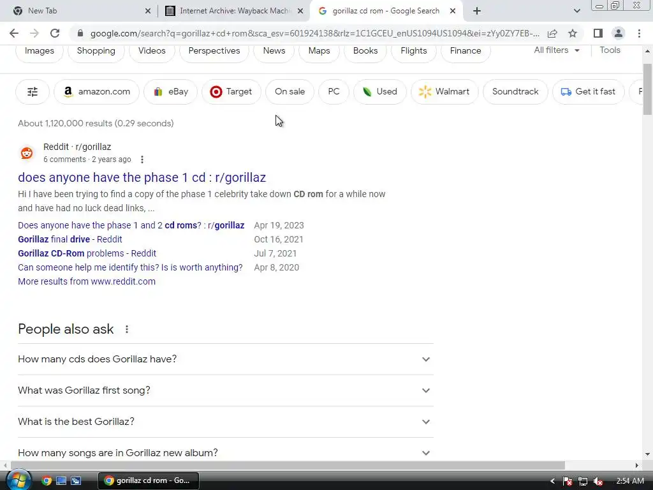Select the Perspectives search filter

pos(214,51)
